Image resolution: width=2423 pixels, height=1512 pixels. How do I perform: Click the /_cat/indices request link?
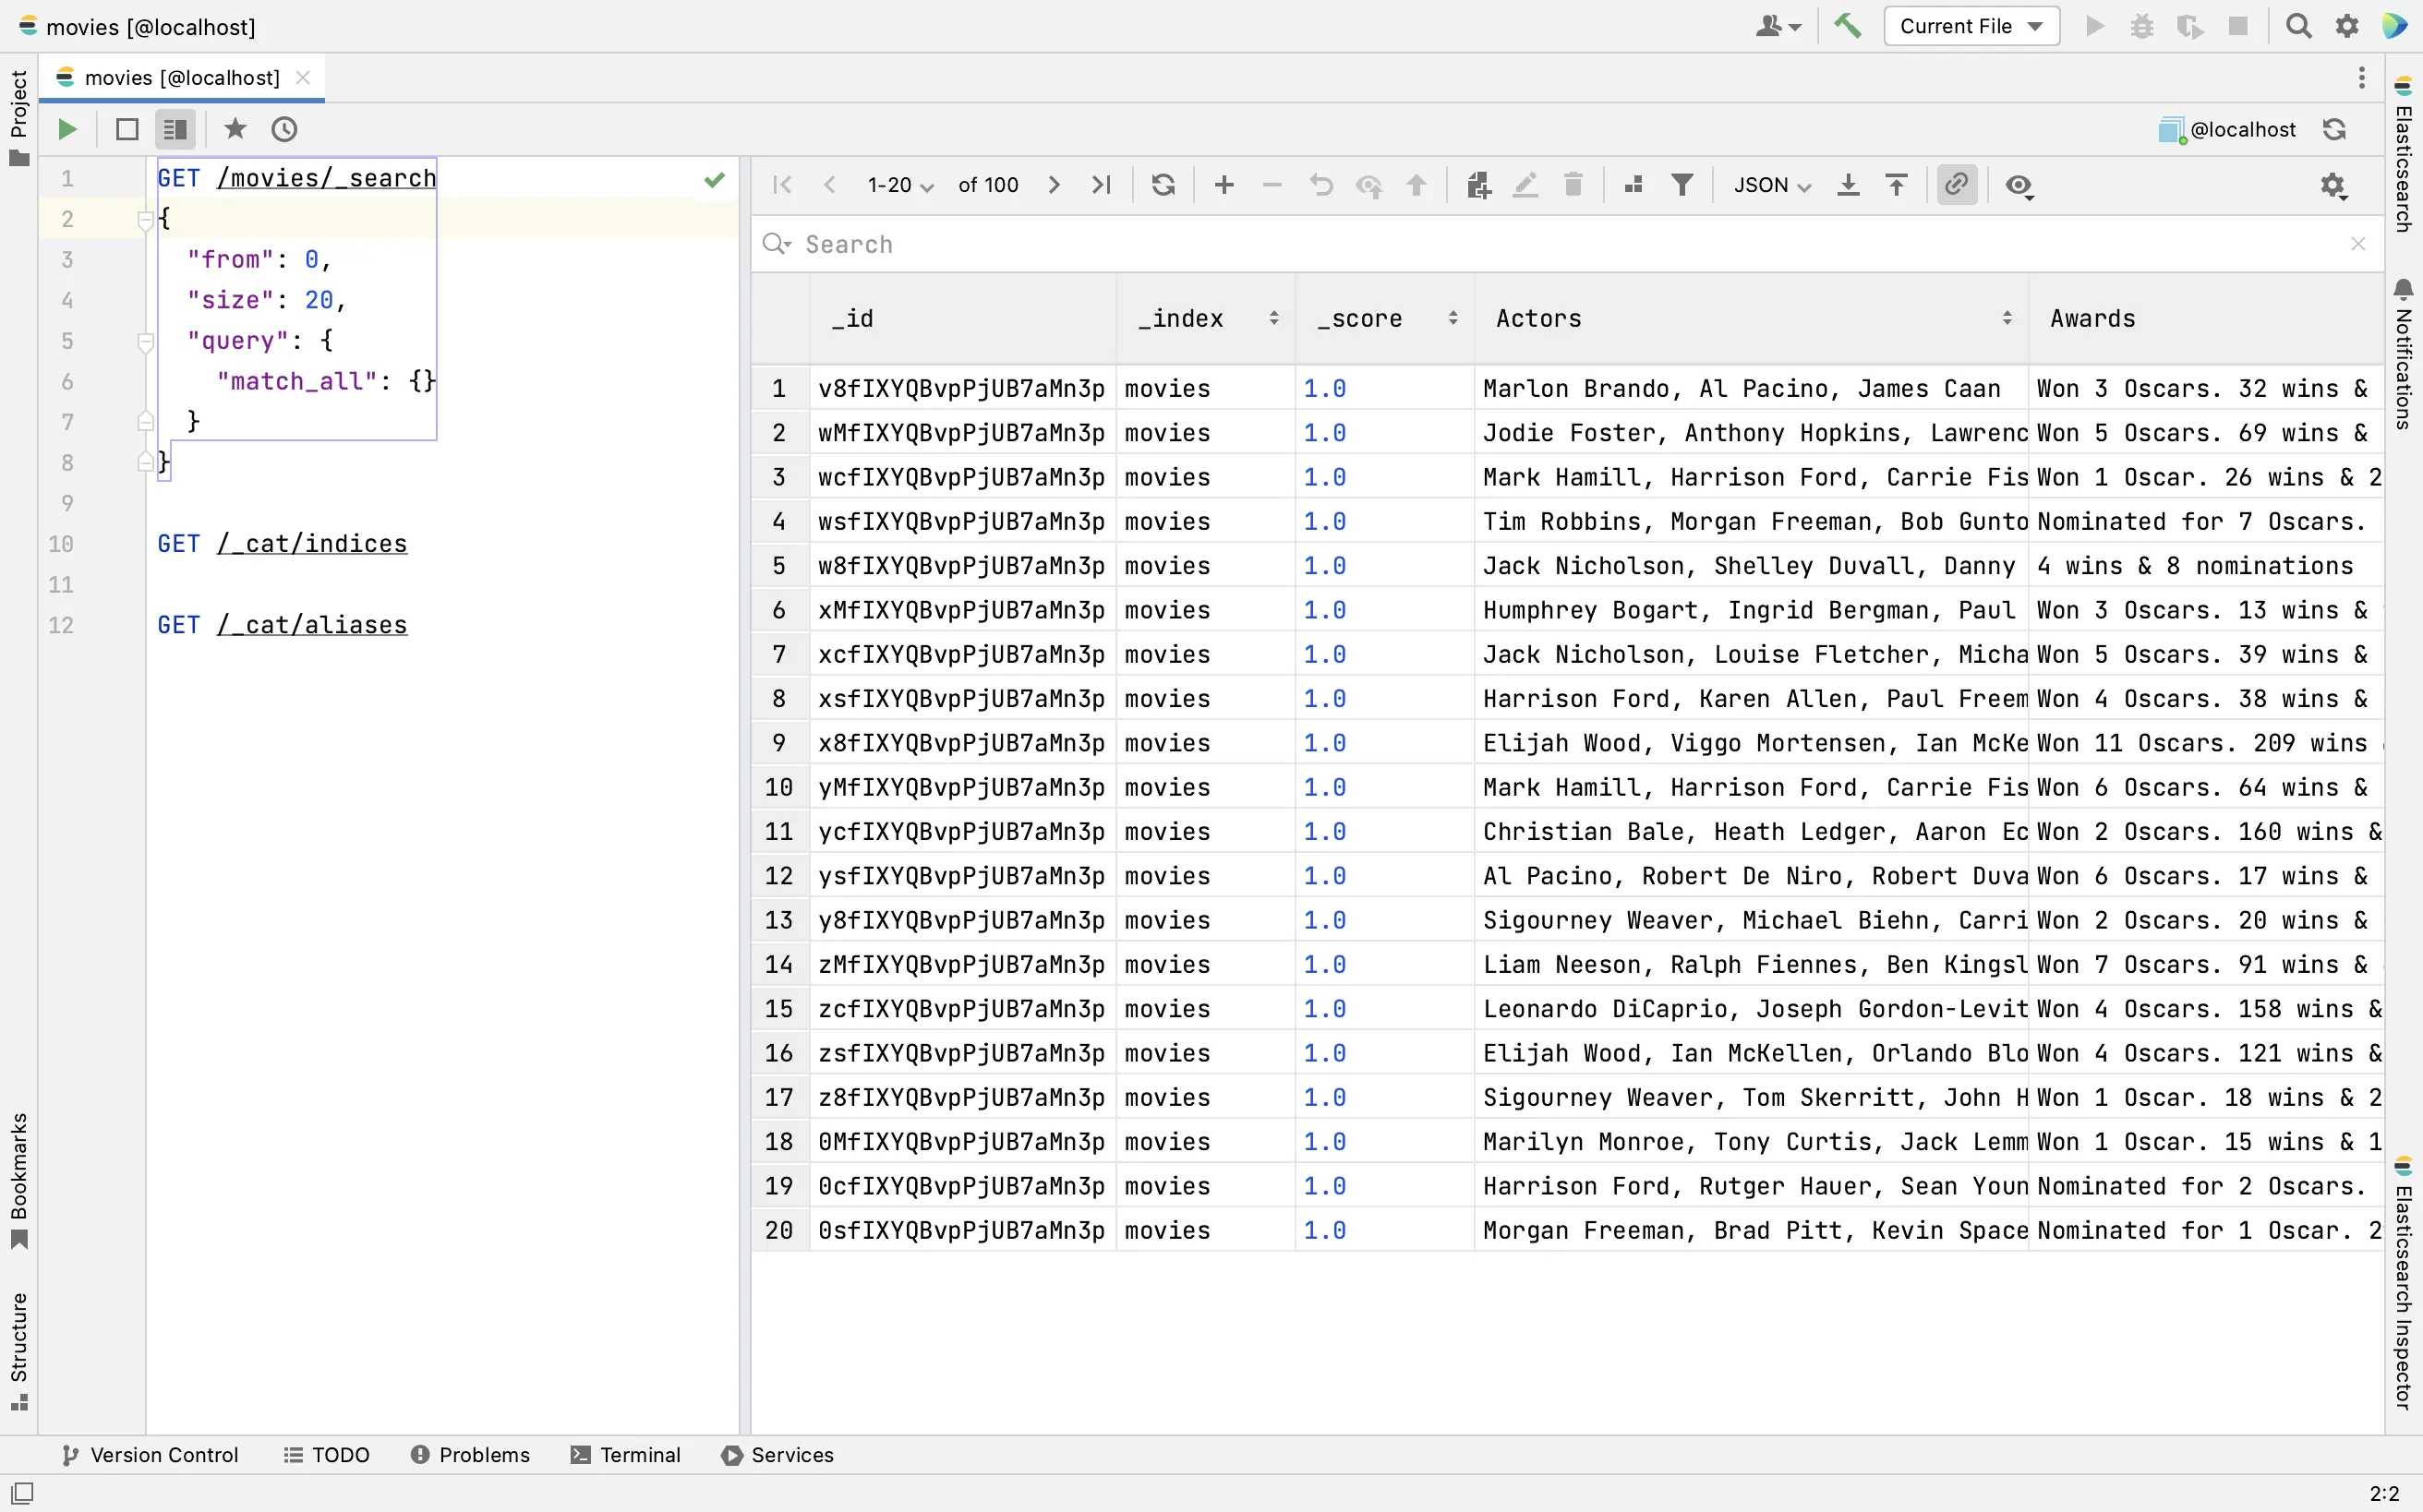tap(312, 543)
